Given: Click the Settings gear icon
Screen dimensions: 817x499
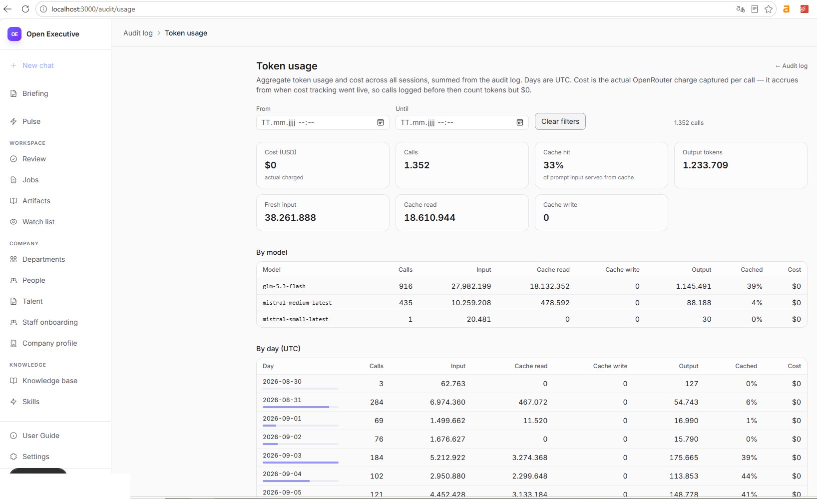Looking at the screenshot, I should (x=13, y=457).
